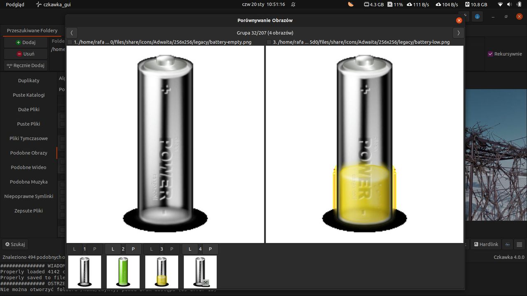Open the clock and calendar panel
The image size is (527, 296).
coord(263,5)
